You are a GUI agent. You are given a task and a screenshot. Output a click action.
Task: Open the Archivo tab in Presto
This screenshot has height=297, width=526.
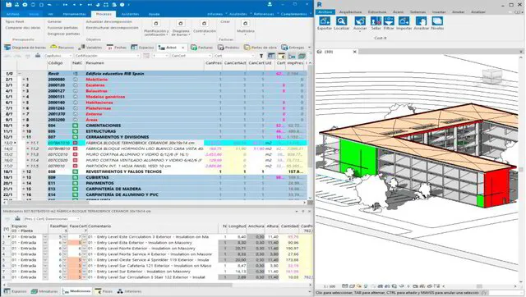tap(13, 14)
